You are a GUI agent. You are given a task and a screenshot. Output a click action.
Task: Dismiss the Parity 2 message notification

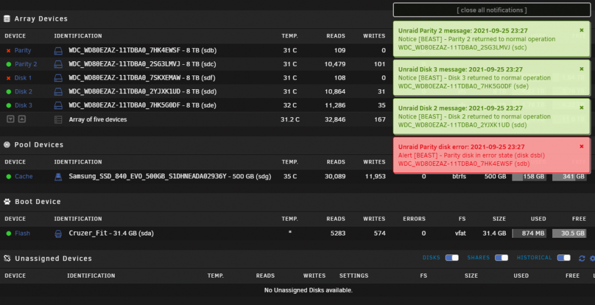(581, 30)
